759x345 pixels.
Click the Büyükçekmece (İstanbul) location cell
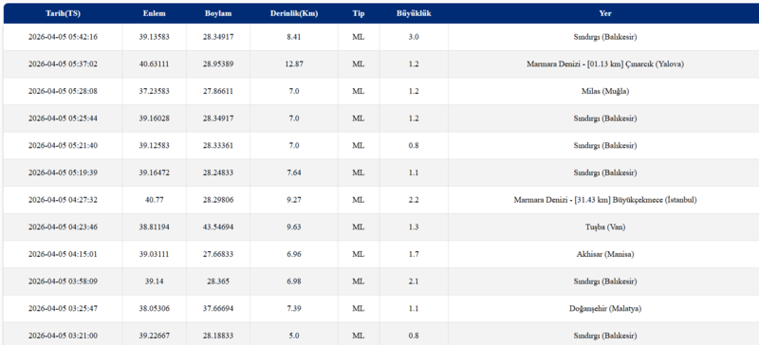(x=605, y=199)
